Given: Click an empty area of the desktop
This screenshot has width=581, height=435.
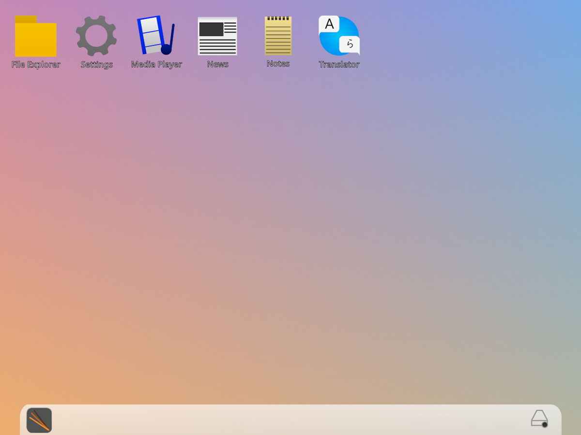Looking at the screenshot, I should pyautogui.click(x=290, y=217).
